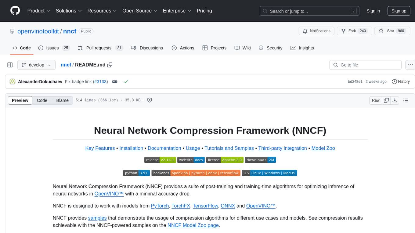Image resolution: width=415 pixels, height=233 pixels.
Task: Click the shield icon beside file size
Action: click(150, 100)
